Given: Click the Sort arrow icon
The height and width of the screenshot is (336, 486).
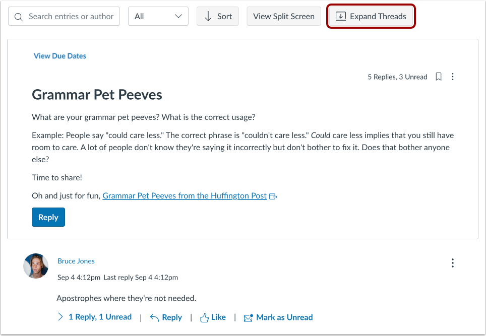Looking at the screenshot, I should [208, 17].
